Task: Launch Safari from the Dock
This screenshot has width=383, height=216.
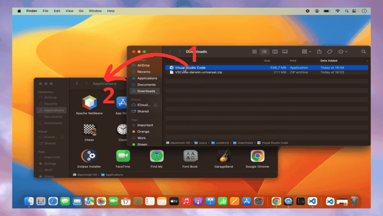Action: click(x=53, y=201)
